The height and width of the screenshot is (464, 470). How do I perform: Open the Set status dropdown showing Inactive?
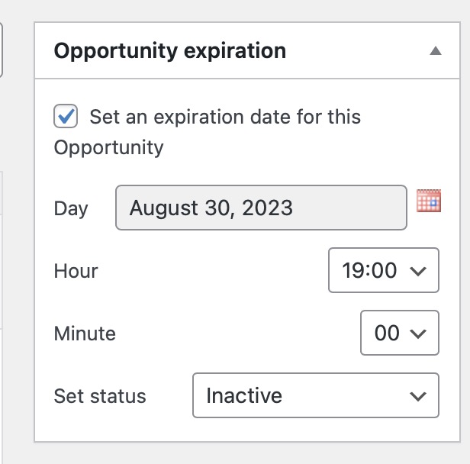pos(316,395)
